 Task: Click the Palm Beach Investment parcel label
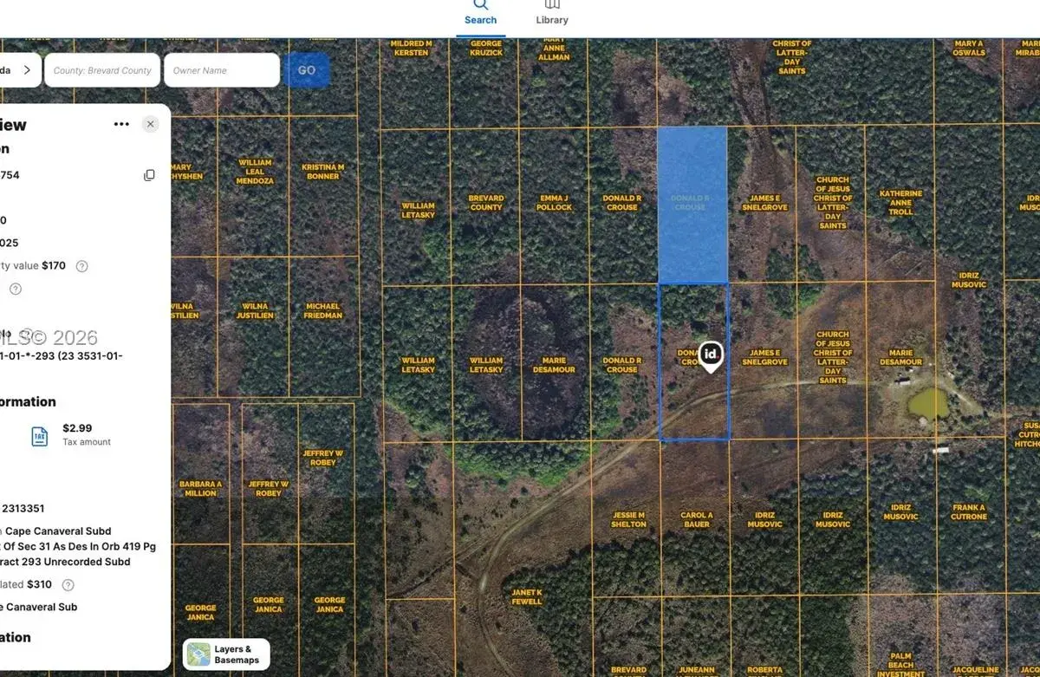pyautogui.click(x=900, y=664)
